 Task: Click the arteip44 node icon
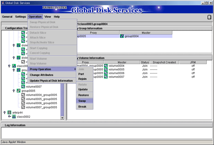[x=10, y=113]
